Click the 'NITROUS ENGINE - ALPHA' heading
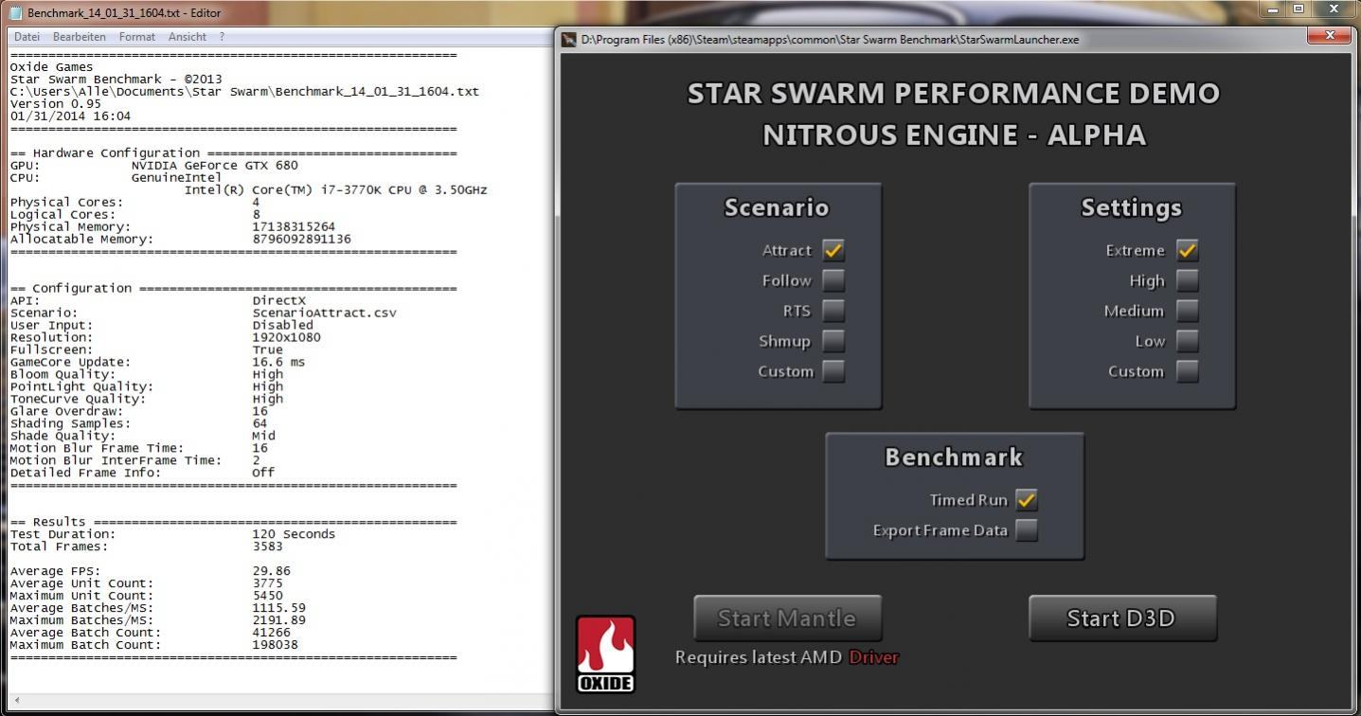The image size is (1361, 716). click(955, 134)
